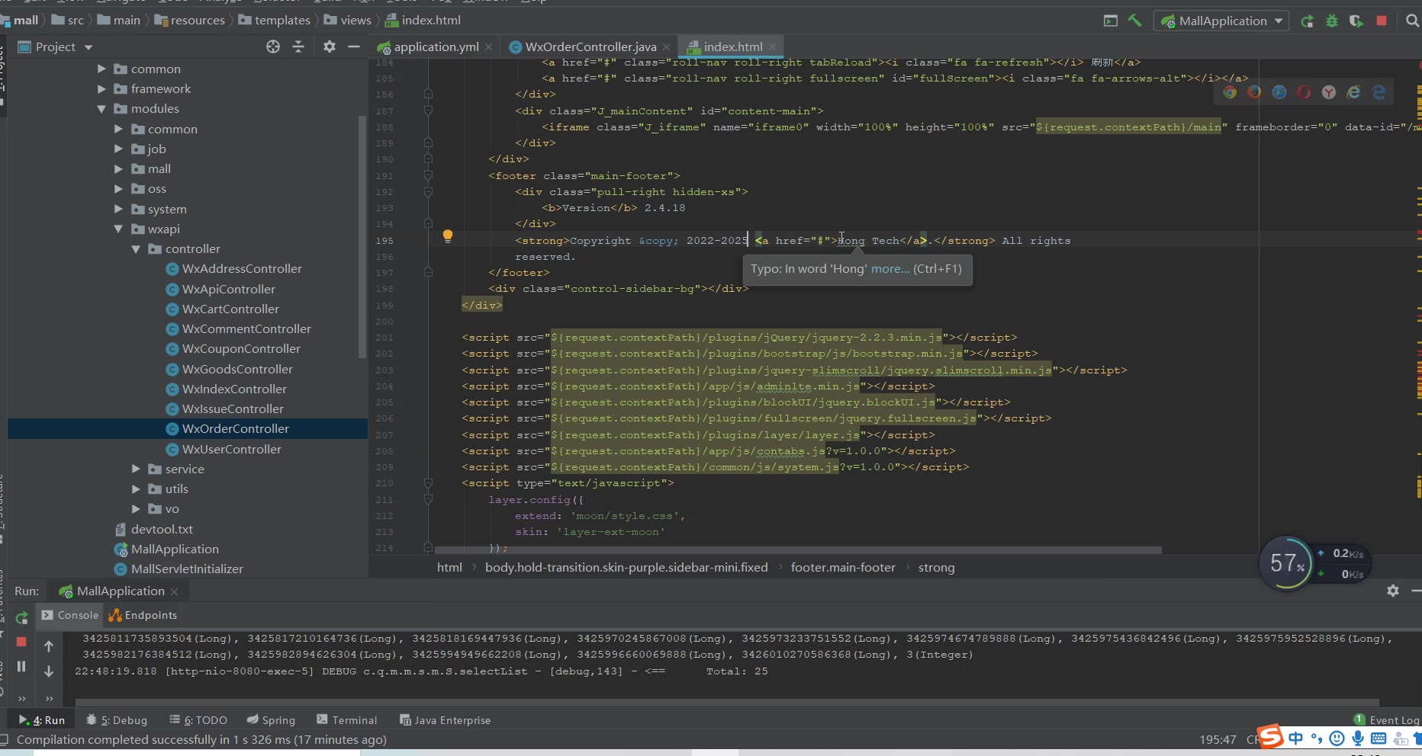Open page in Internet Explorer icon
This screenshot has height=756, width=1422.
pos(1353,92)
